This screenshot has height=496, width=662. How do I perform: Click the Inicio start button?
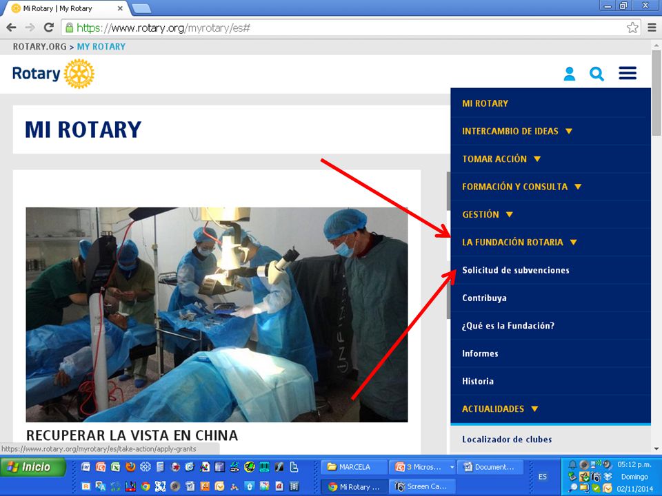33,467
